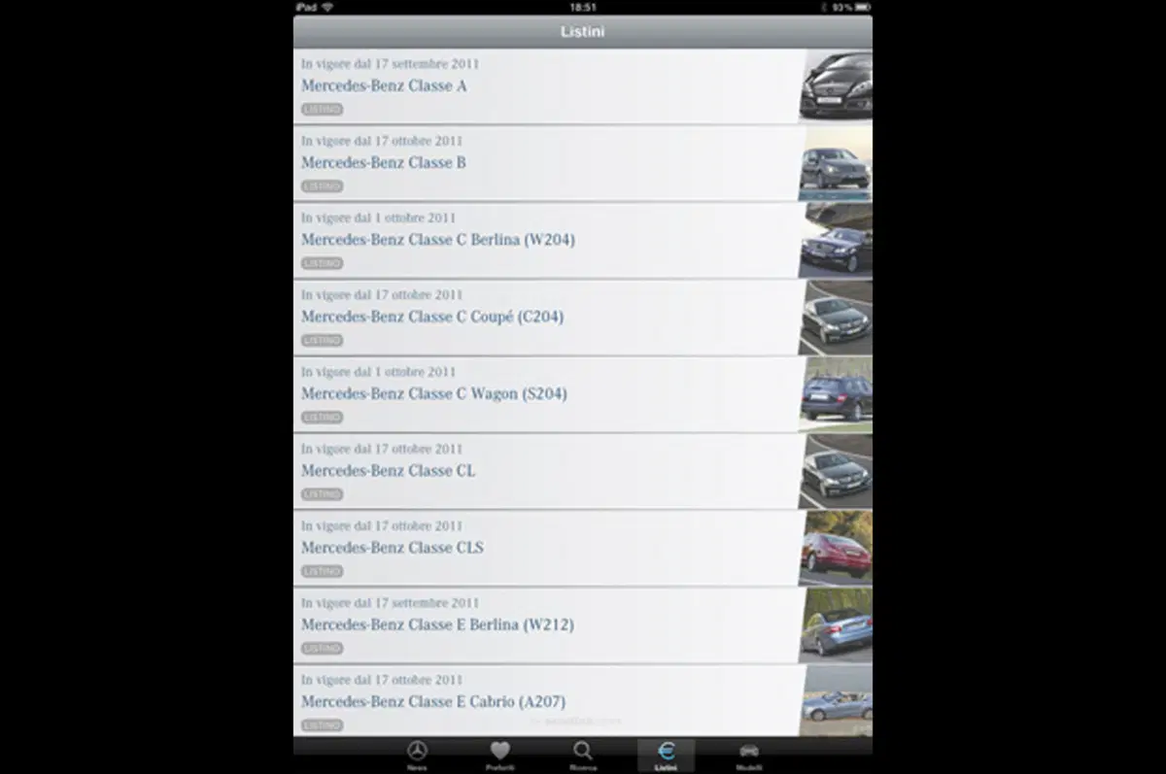This screenshot has height=774, width=1166.
Task: Click the LISTINO badge under Classe CL
Action: tap(322, 494)
